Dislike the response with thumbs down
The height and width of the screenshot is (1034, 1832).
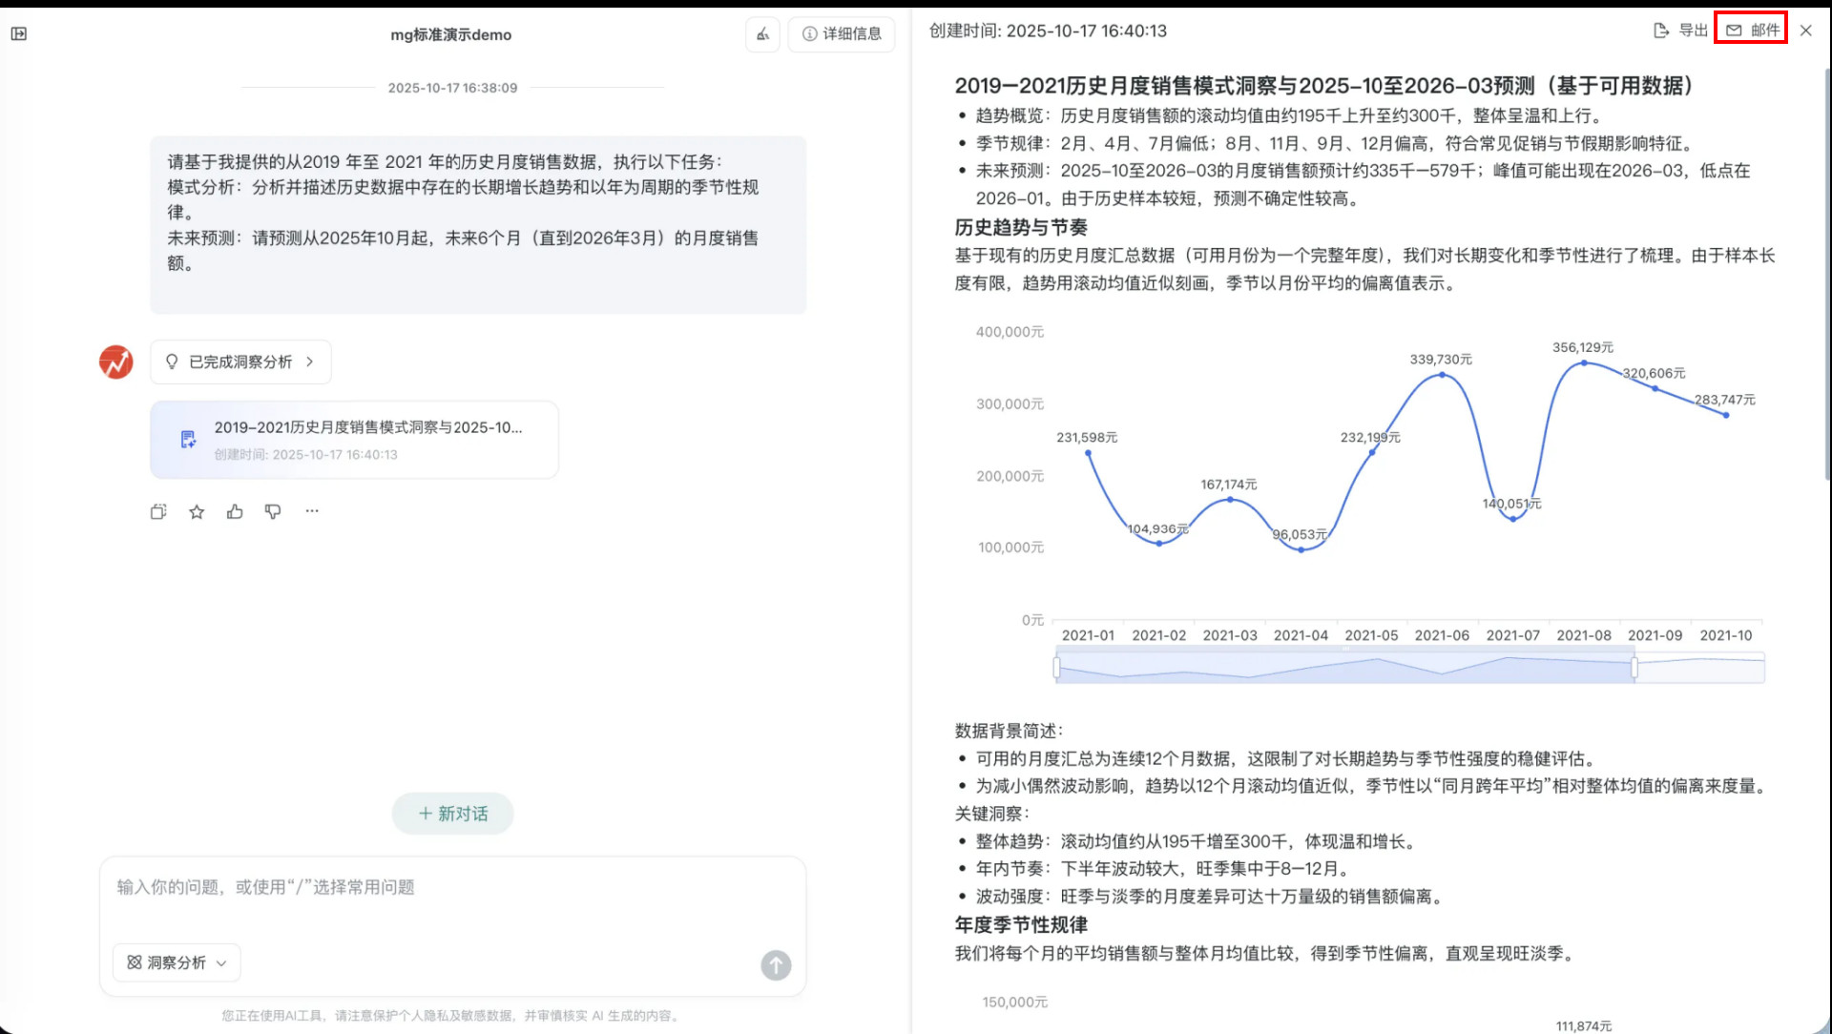pos(273,512)
